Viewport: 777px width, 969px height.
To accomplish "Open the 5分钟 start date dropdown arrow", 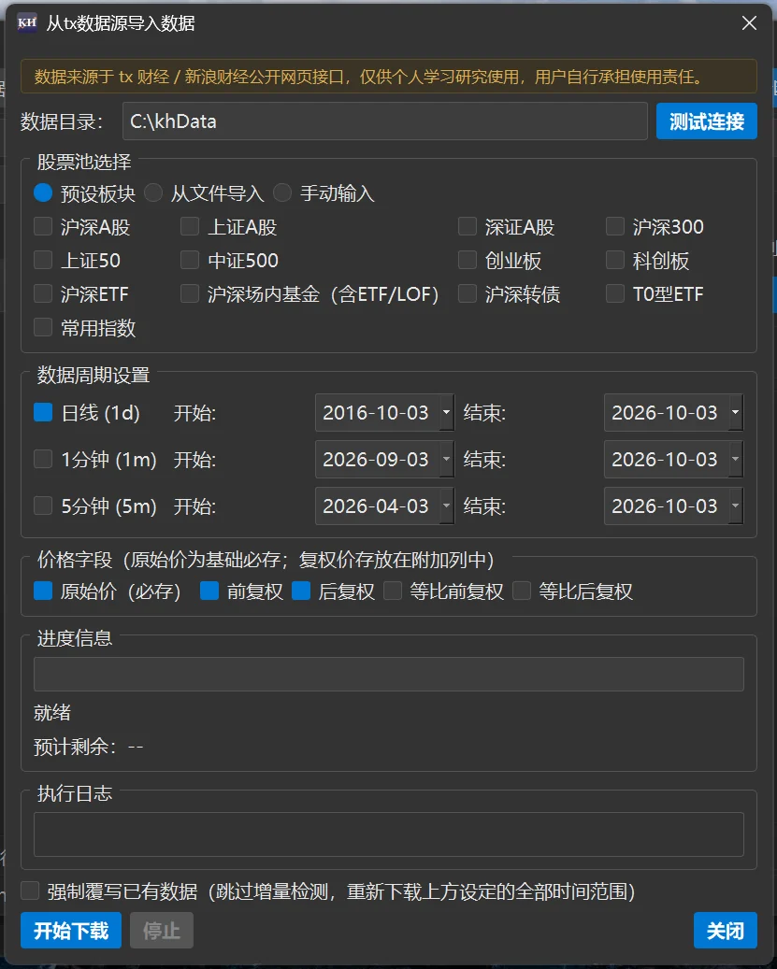I will tap(446, 506).
